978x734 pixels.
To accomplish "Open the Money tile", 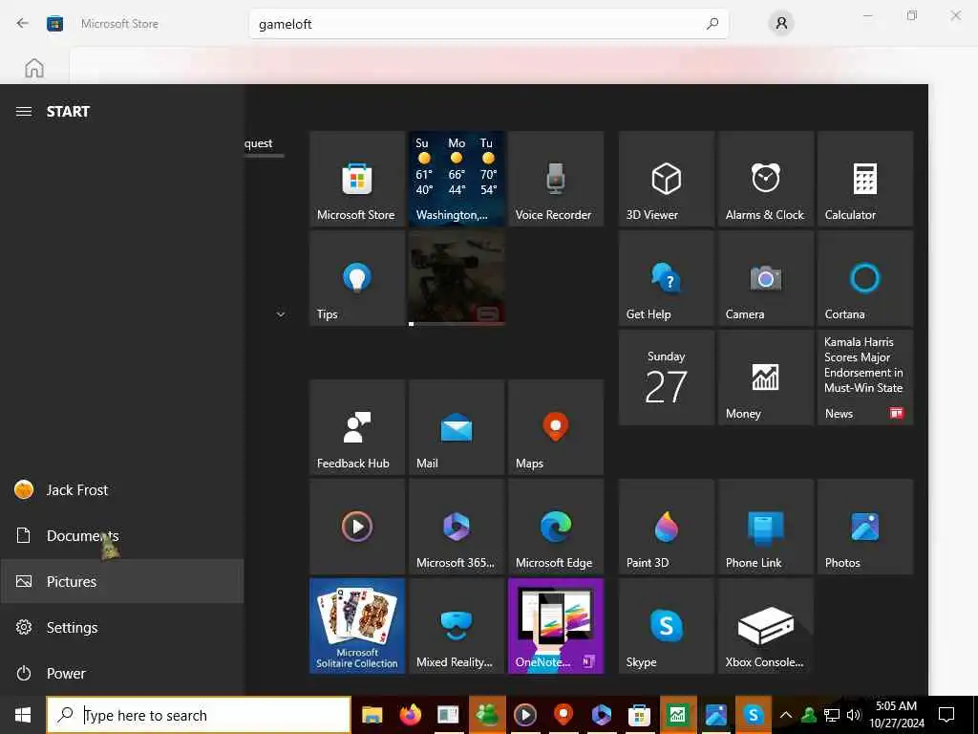I will 766,378.
